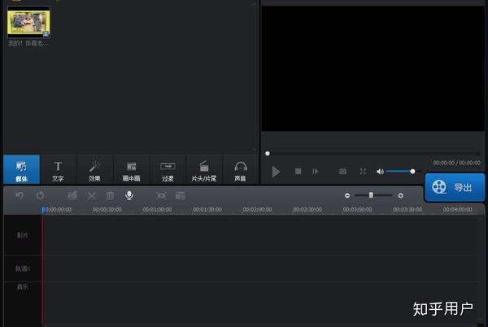The image size is (488, 327).
Task: Click the undo arrow in timeline toolbar
Action: [x=20, y=196]
